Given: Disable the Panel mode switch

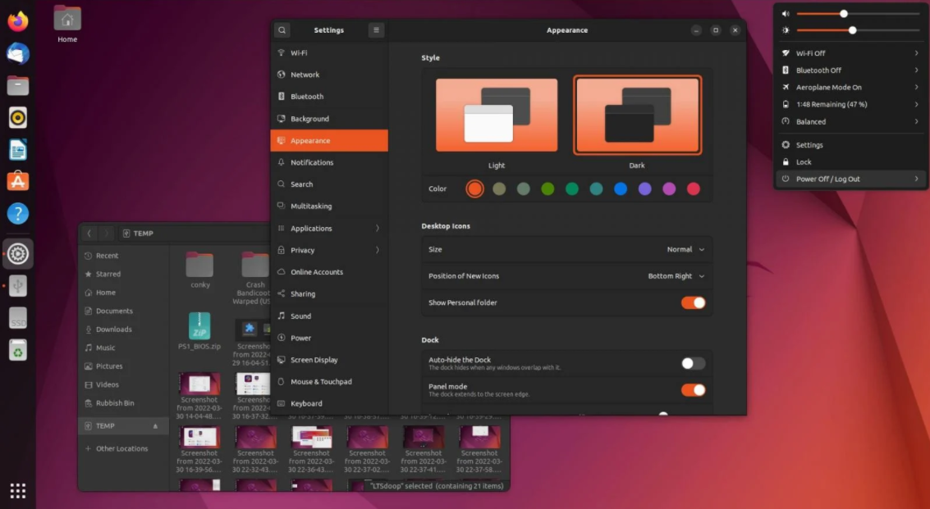Looking at the screenshot, I should 693,390.
